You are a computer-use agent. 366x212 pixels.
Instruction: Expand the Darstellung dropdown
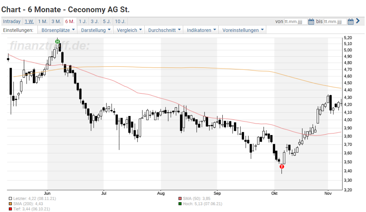[95, 30]
